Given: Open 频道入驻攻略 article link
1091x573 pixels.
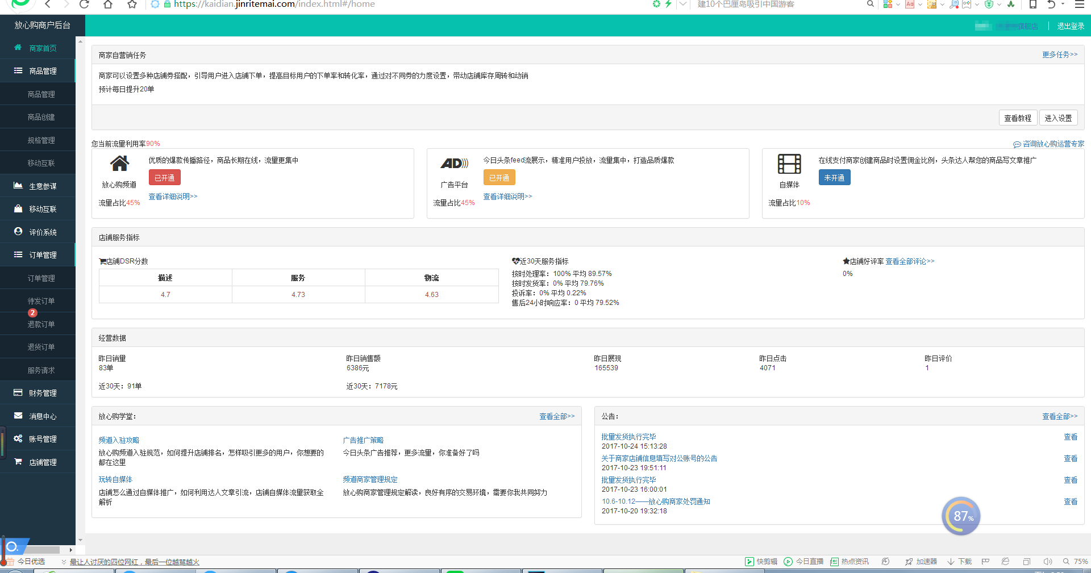Looking at the screenshot, I should pyautogui.click(x=119, y=440).
